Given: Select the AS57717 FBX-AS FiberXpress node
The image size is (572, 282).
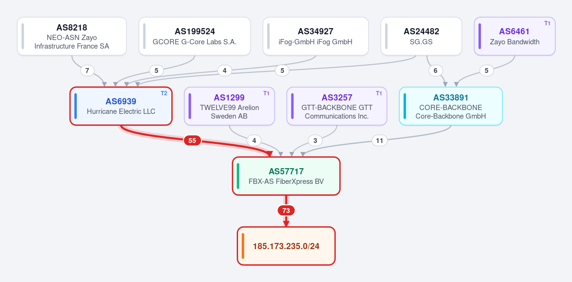Looking at the screenshot, I should 286,176.
